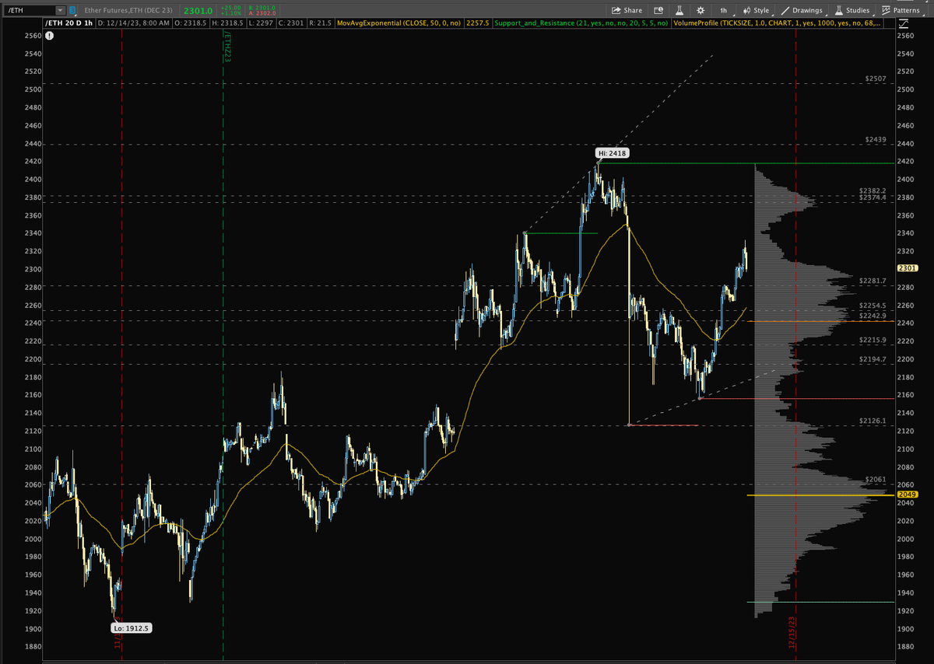
Task: Click the $2126.1 support level label
Action: [x=873, y=421]
